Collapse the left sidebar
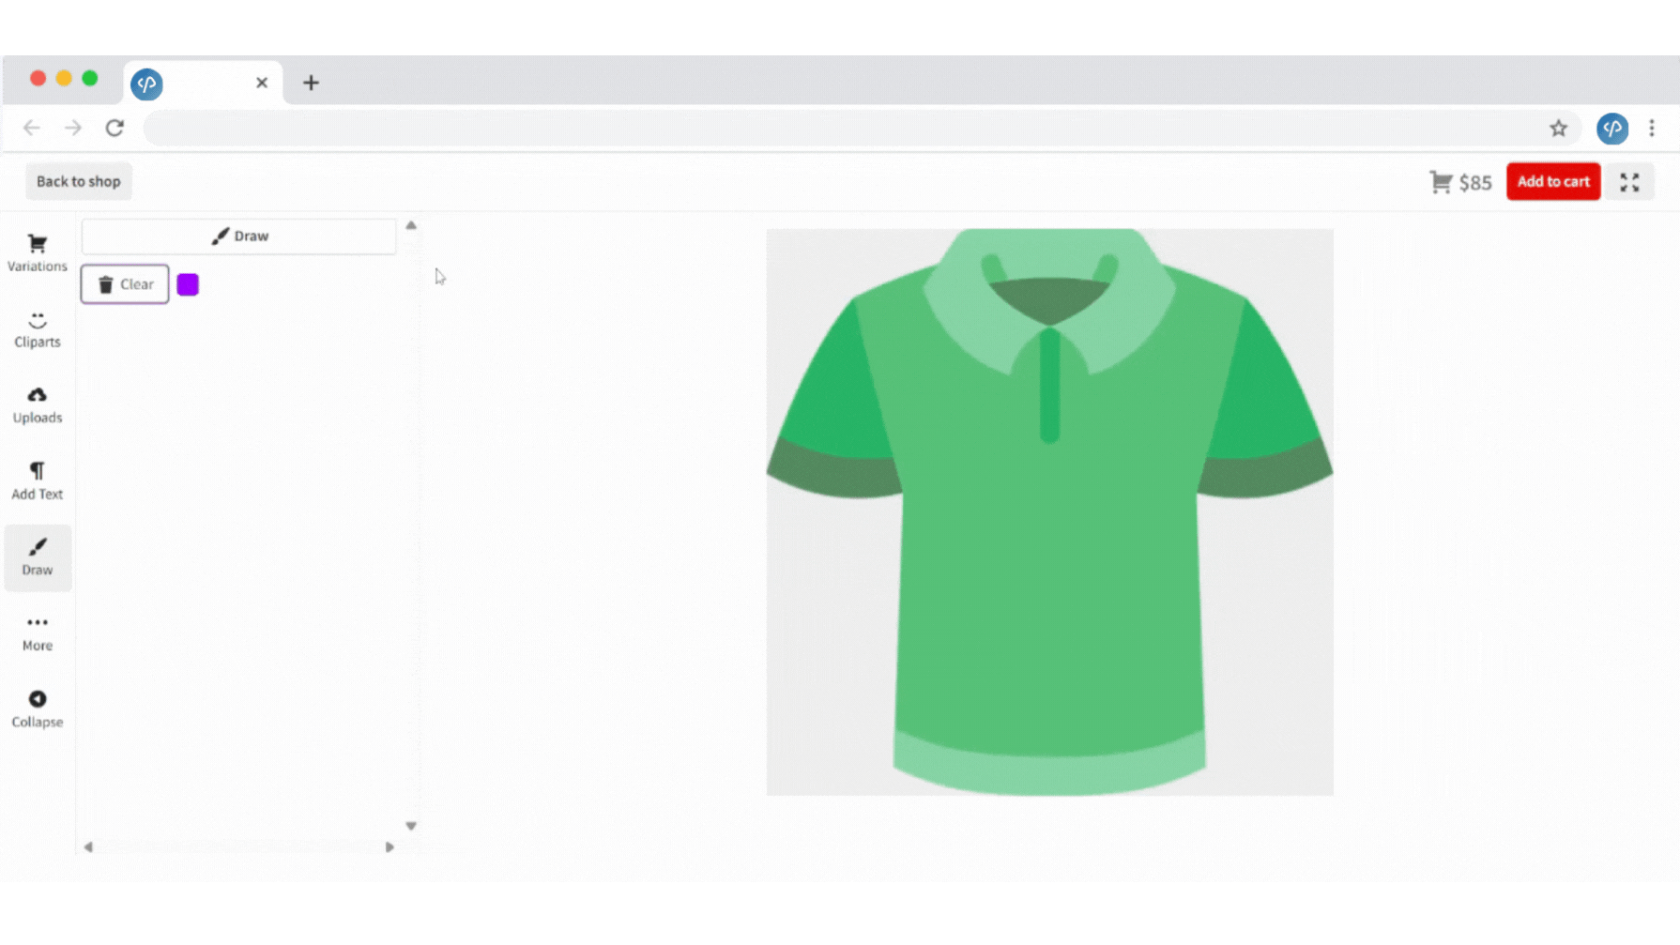Screen dimensions: 1680x945 coord(38,709)
